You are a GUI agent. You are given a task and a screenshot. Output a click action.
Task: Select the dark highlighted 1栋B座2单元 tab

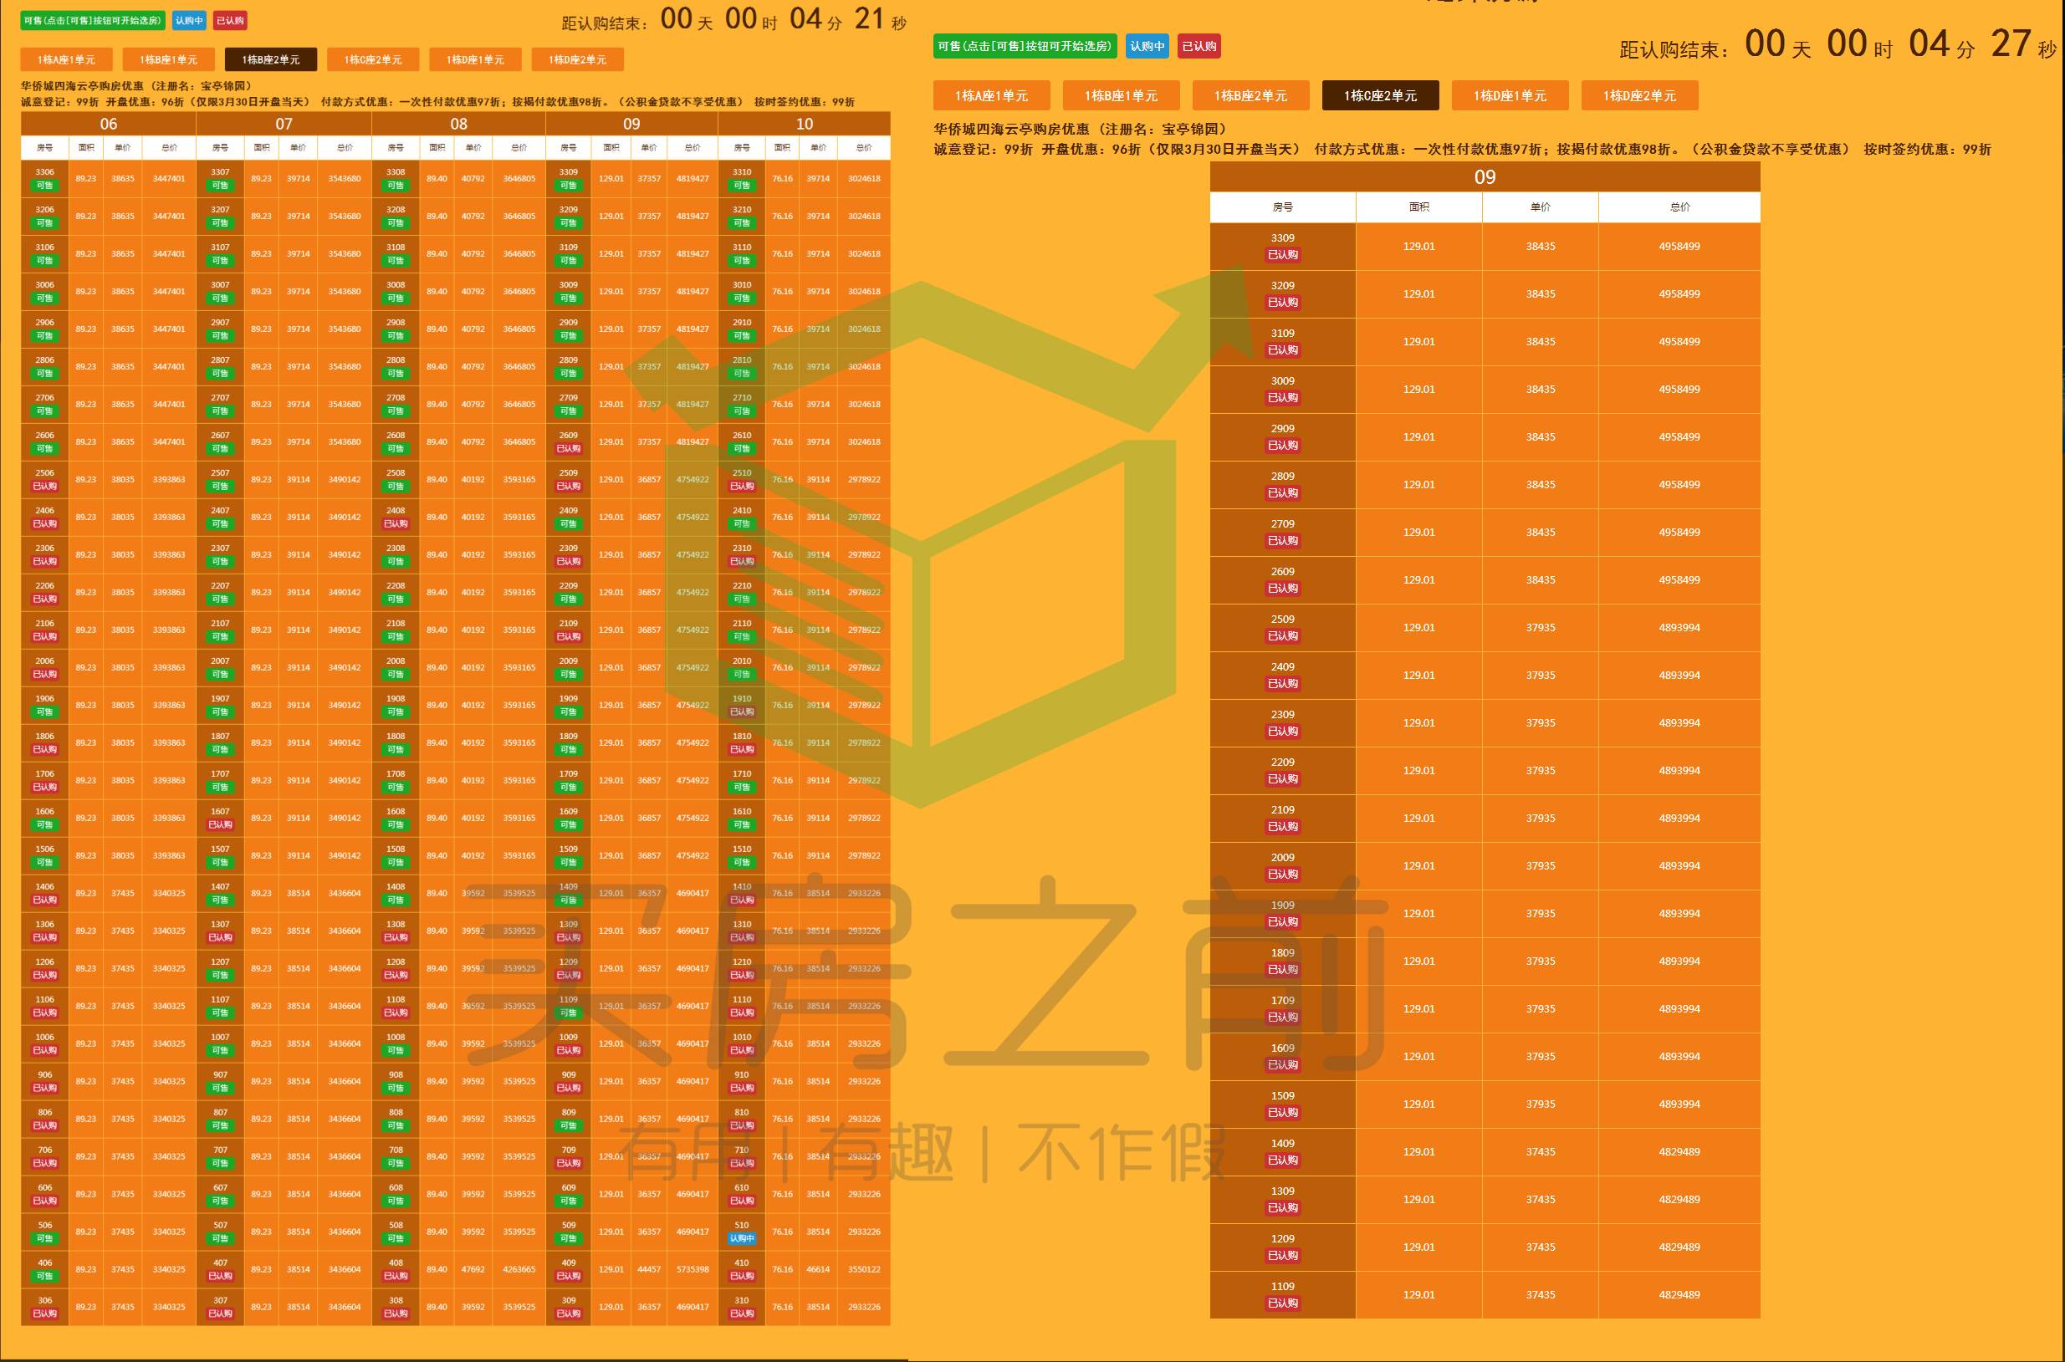tap(270, 60)
